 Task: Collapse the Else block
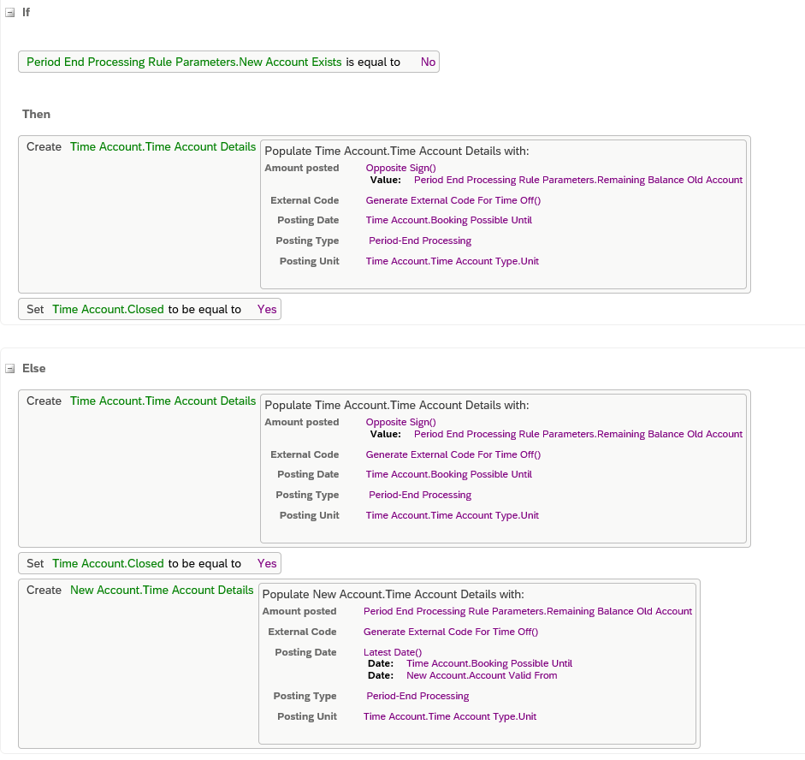point(9,369)
